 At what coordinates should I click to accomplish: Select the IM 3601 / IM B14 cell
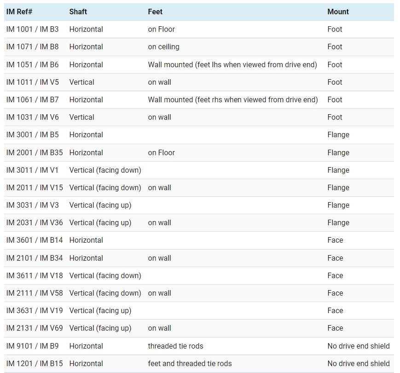pos(35,240)
